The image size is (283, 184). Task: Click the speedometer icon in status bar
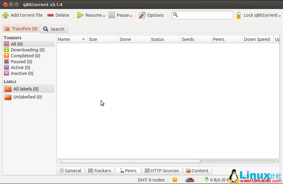(190, 180)
